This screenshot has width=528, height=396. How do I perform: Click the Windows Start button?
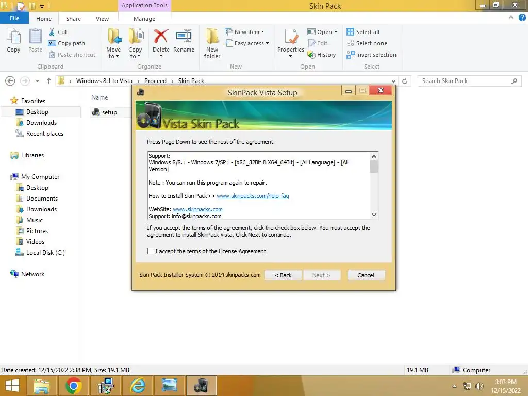12,386
